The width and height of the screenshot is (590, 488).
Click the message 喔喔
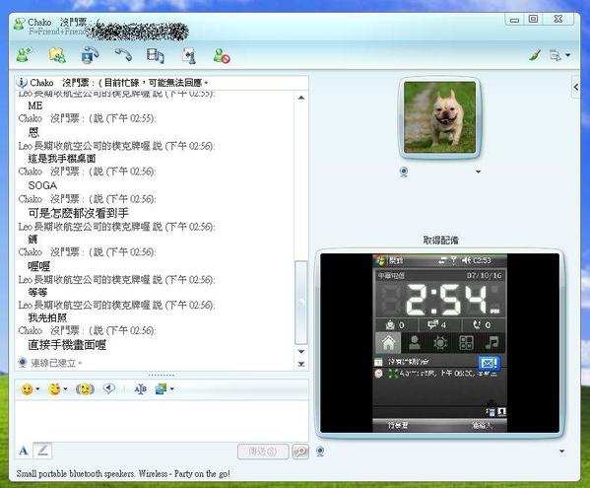(x=38, y=266)
